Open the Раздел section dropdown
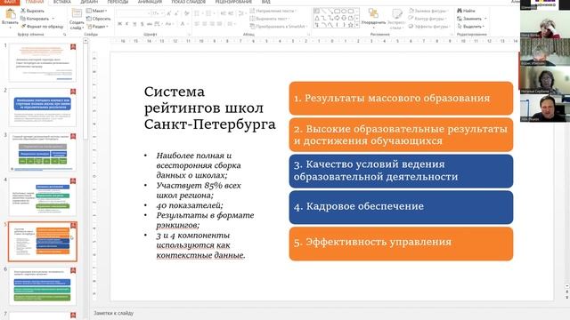The height and width of the screenshot is (320, 570). 97,27
